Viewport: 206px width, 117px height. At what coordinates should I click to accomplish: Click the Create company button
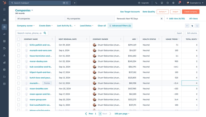(x=191, y=12)
